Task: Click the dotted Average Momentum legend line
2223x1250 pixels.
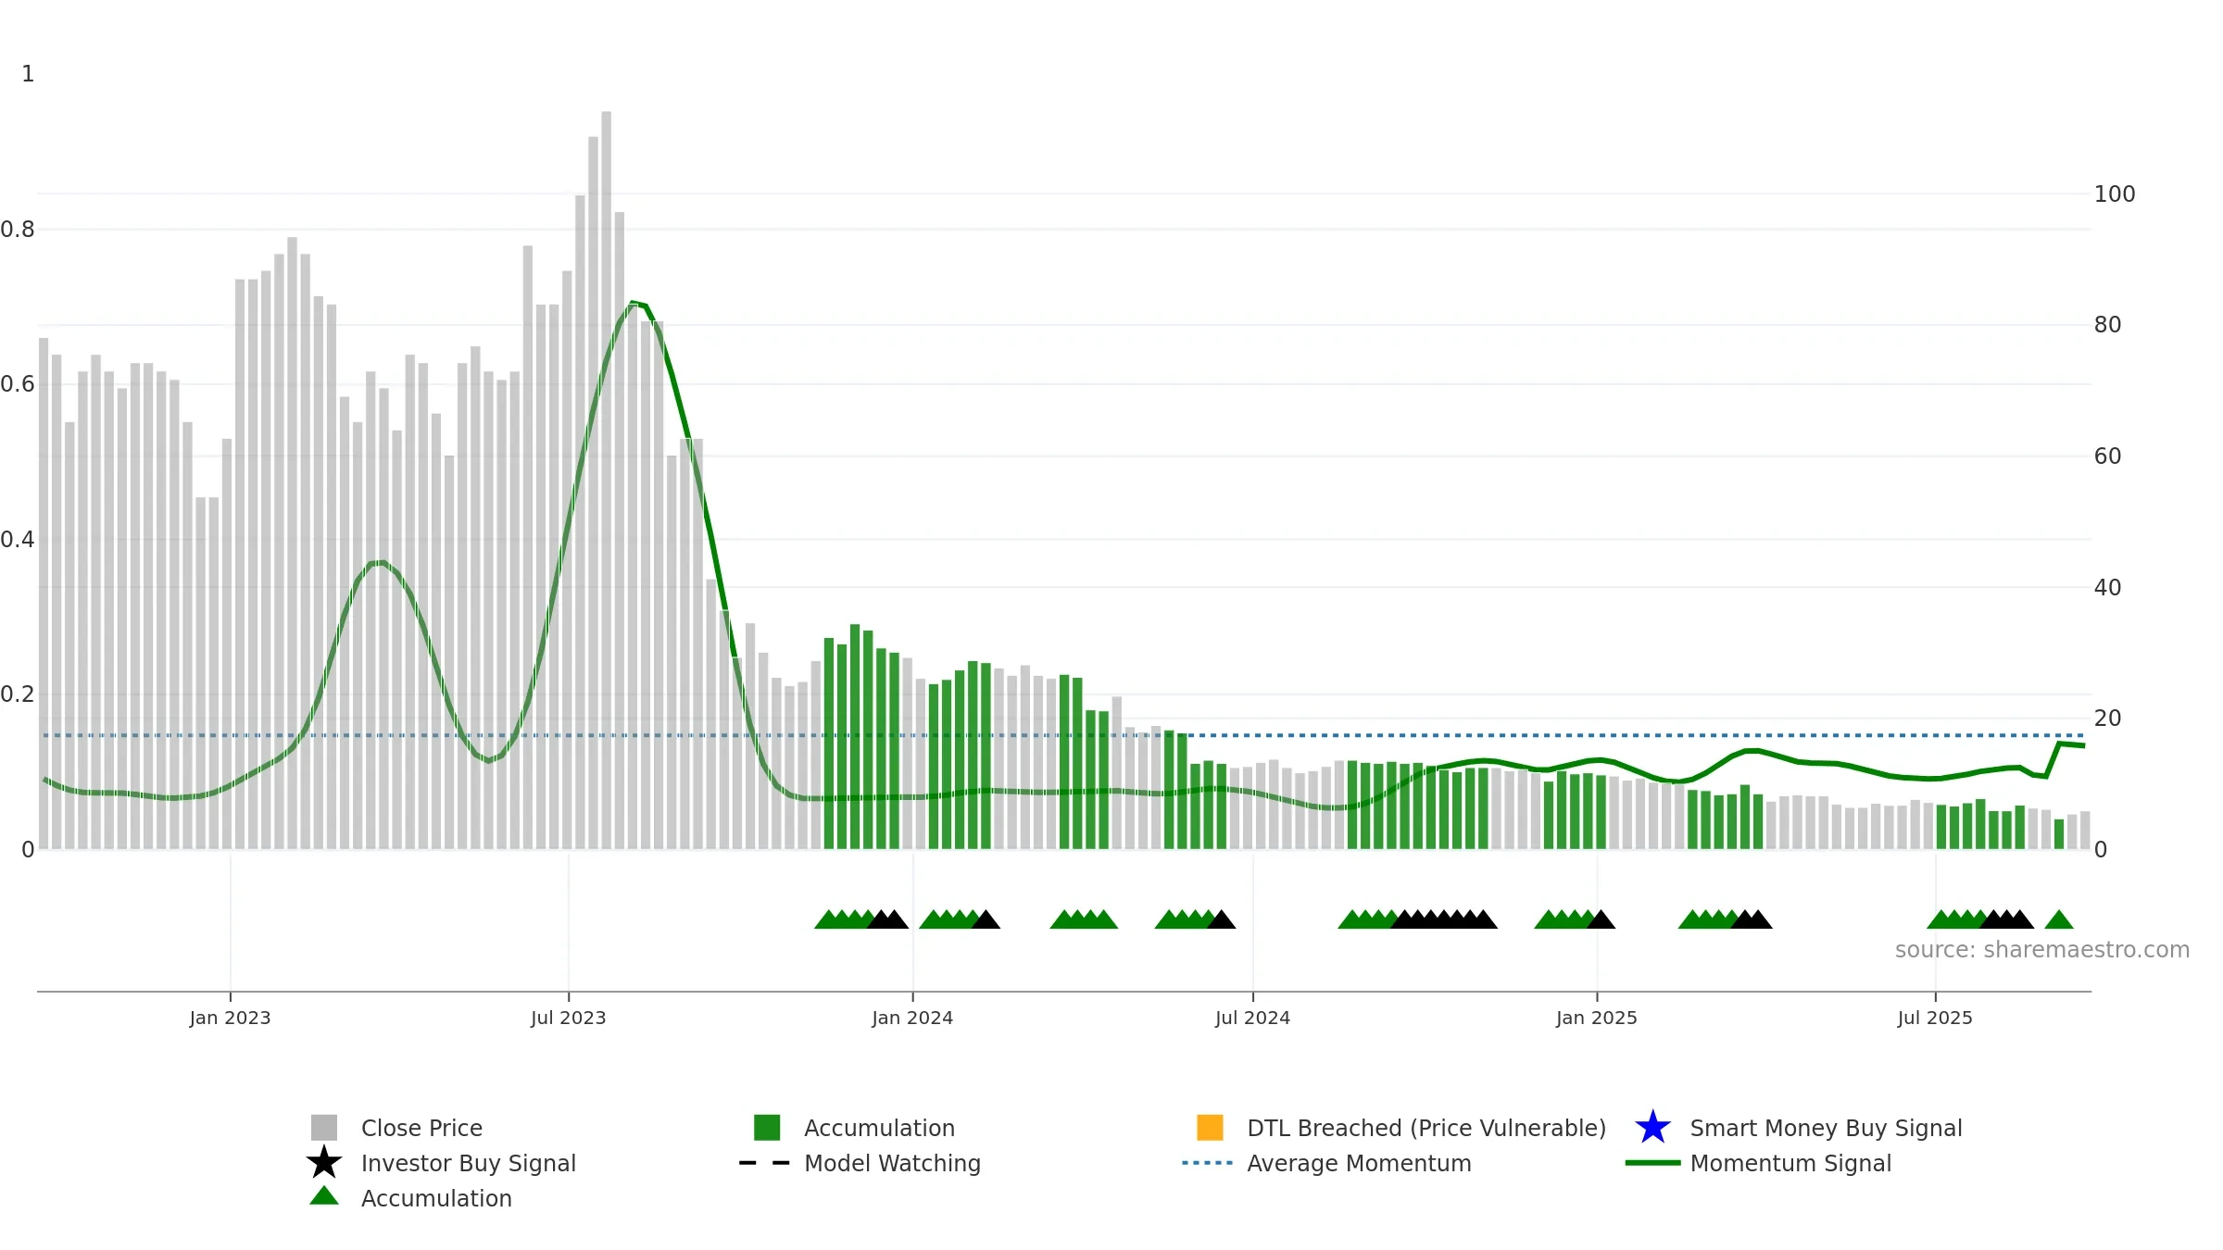Action: 1208,1163
